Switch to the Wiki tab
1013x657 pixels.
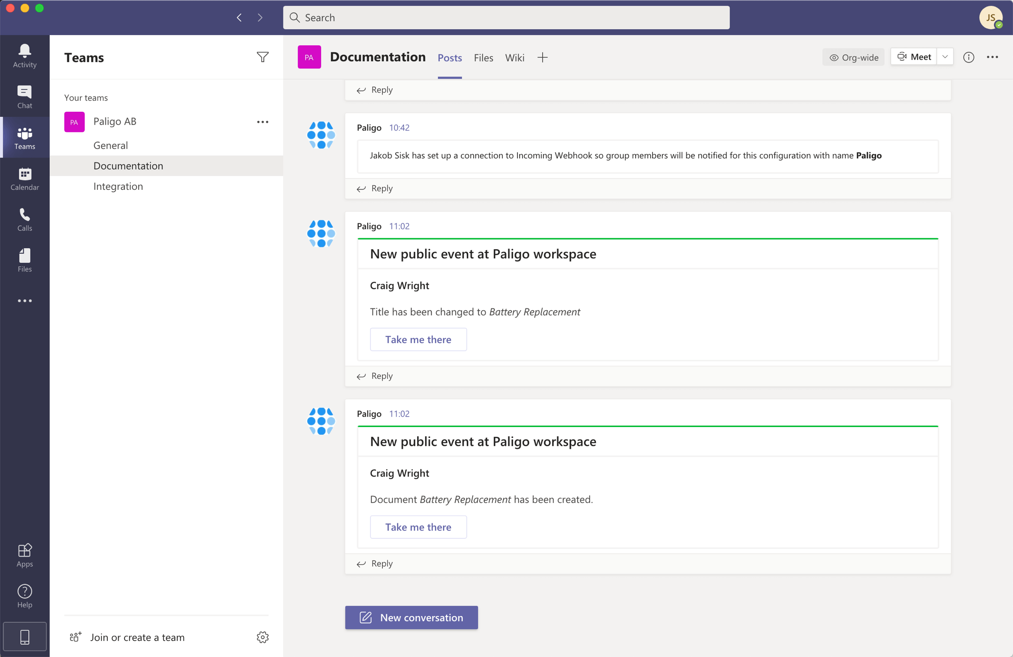[x=514, y=57]
